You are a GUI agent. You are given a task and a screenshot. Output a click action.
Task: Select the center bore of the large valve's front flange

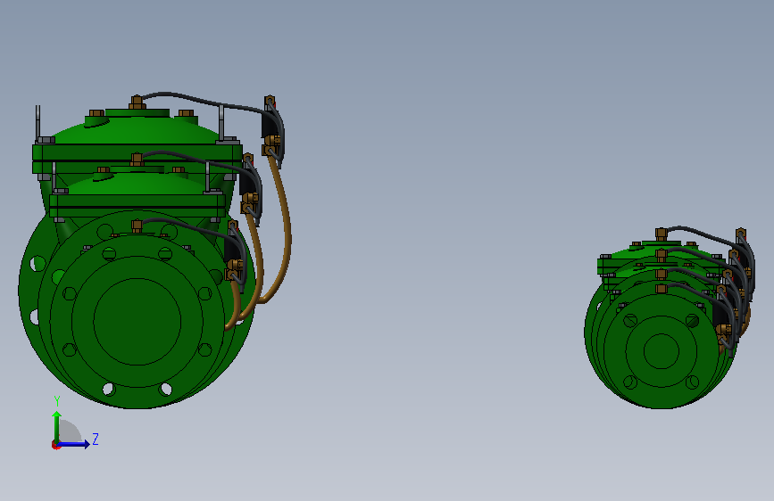[x=137, y=322]
